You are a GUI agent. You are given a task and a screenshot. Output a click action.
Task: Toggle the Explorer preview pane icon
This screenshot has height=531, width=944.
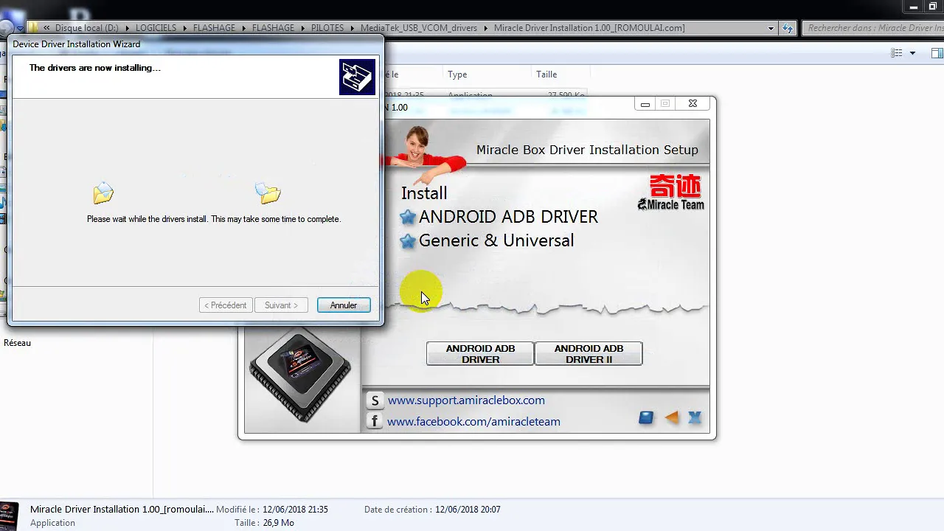pos(937,53)
